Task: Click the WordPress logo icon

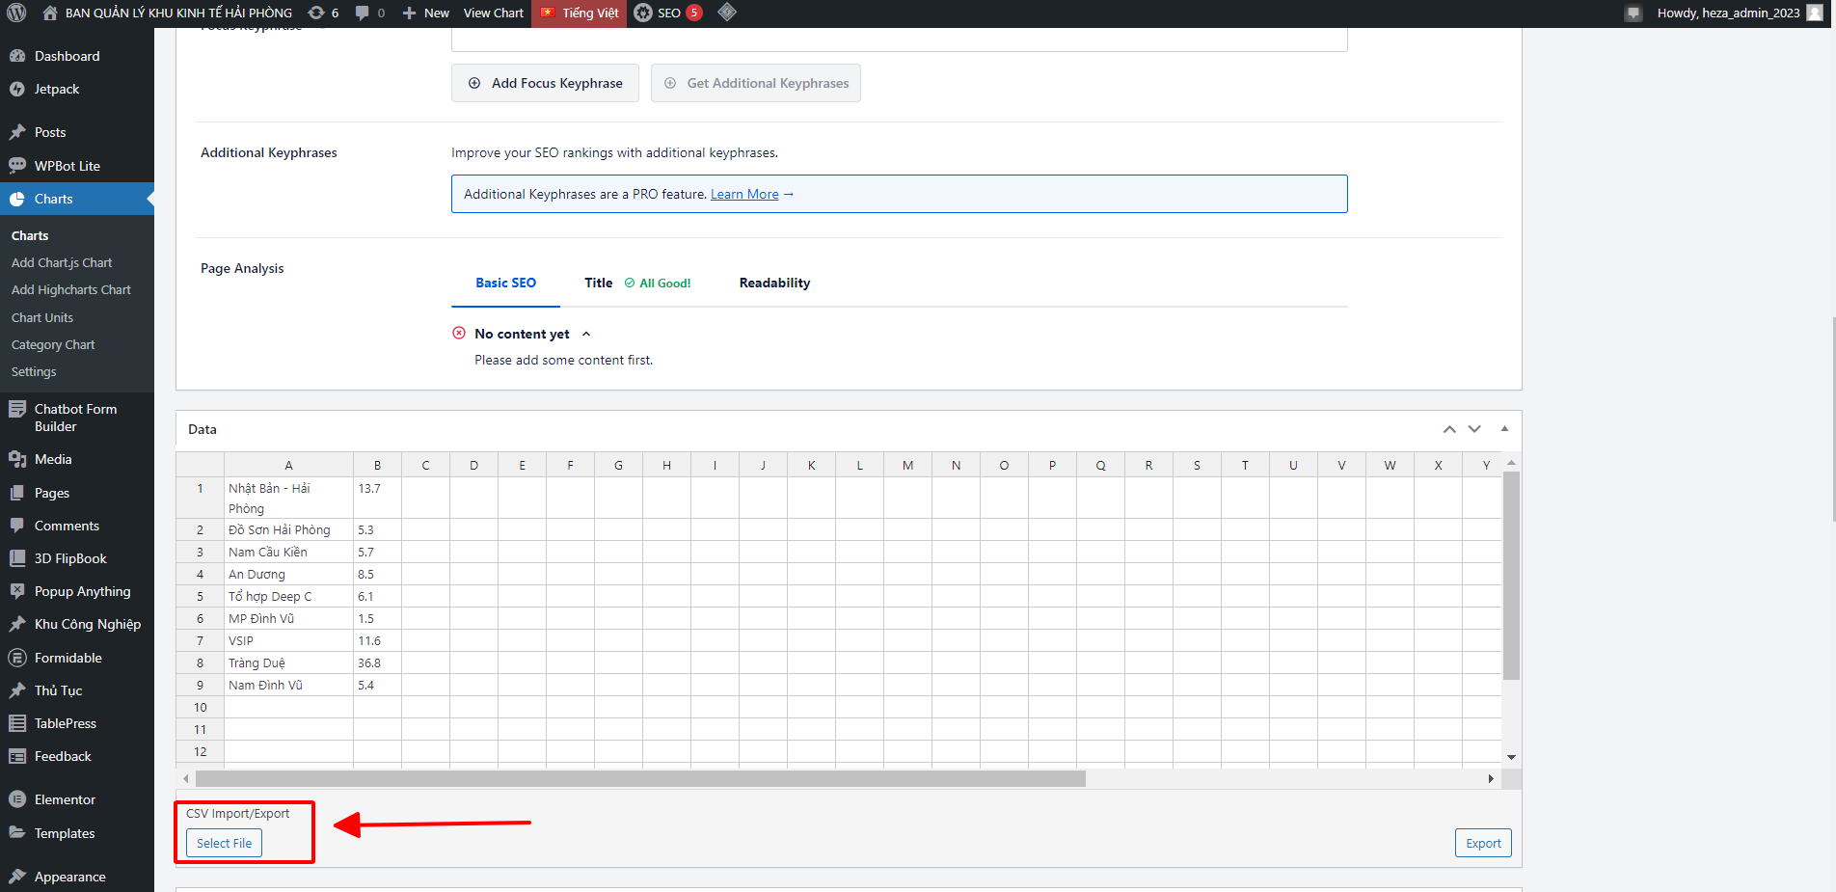Action: [16, 14]
